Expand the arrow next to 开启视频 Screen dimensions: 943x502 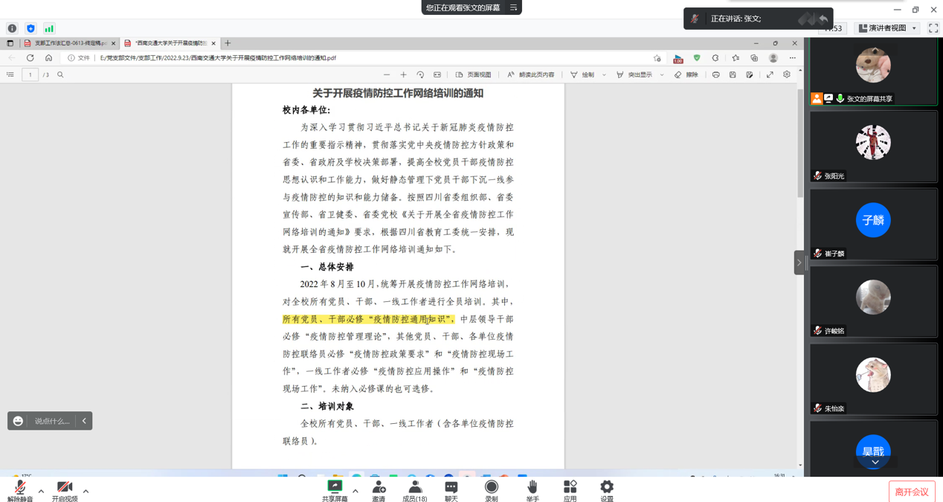86,491
